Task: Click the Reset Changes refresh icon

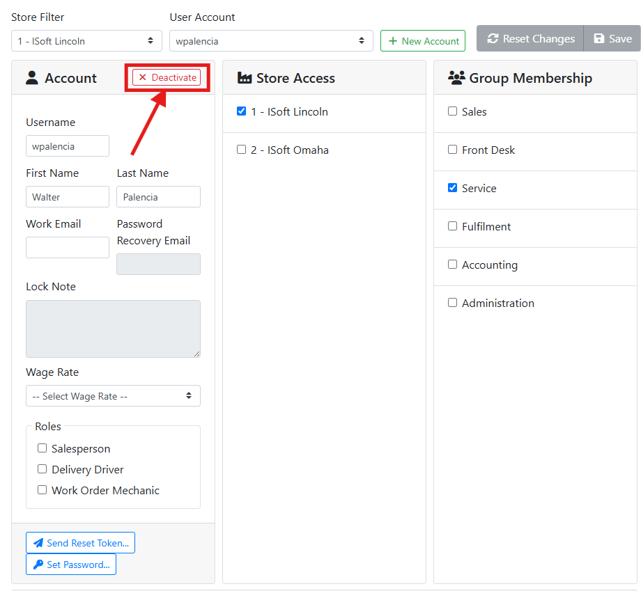Action: pyautogui.click(x=493, y=39)
